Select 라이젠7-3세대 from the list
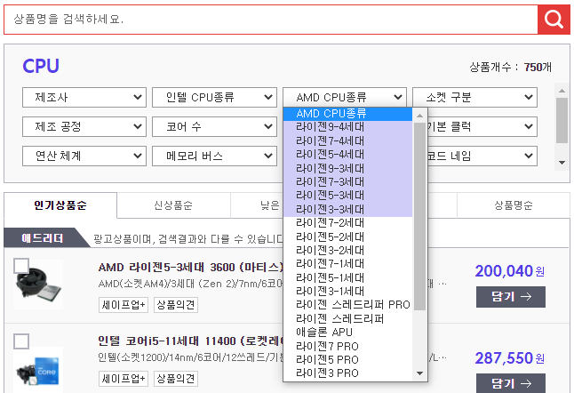Screen dimensions: 574x393 [347, 182]
